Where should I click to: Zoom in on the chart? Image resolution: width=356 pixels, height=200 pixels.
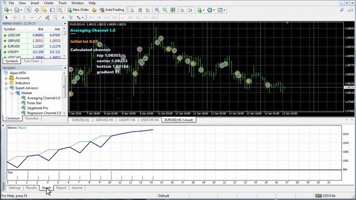[x=157, y=10]
